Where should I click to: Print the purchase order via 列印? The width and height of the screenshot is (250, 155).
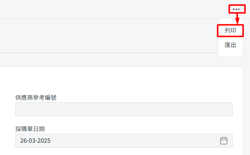pyautogui.click(x=230, y=30)
